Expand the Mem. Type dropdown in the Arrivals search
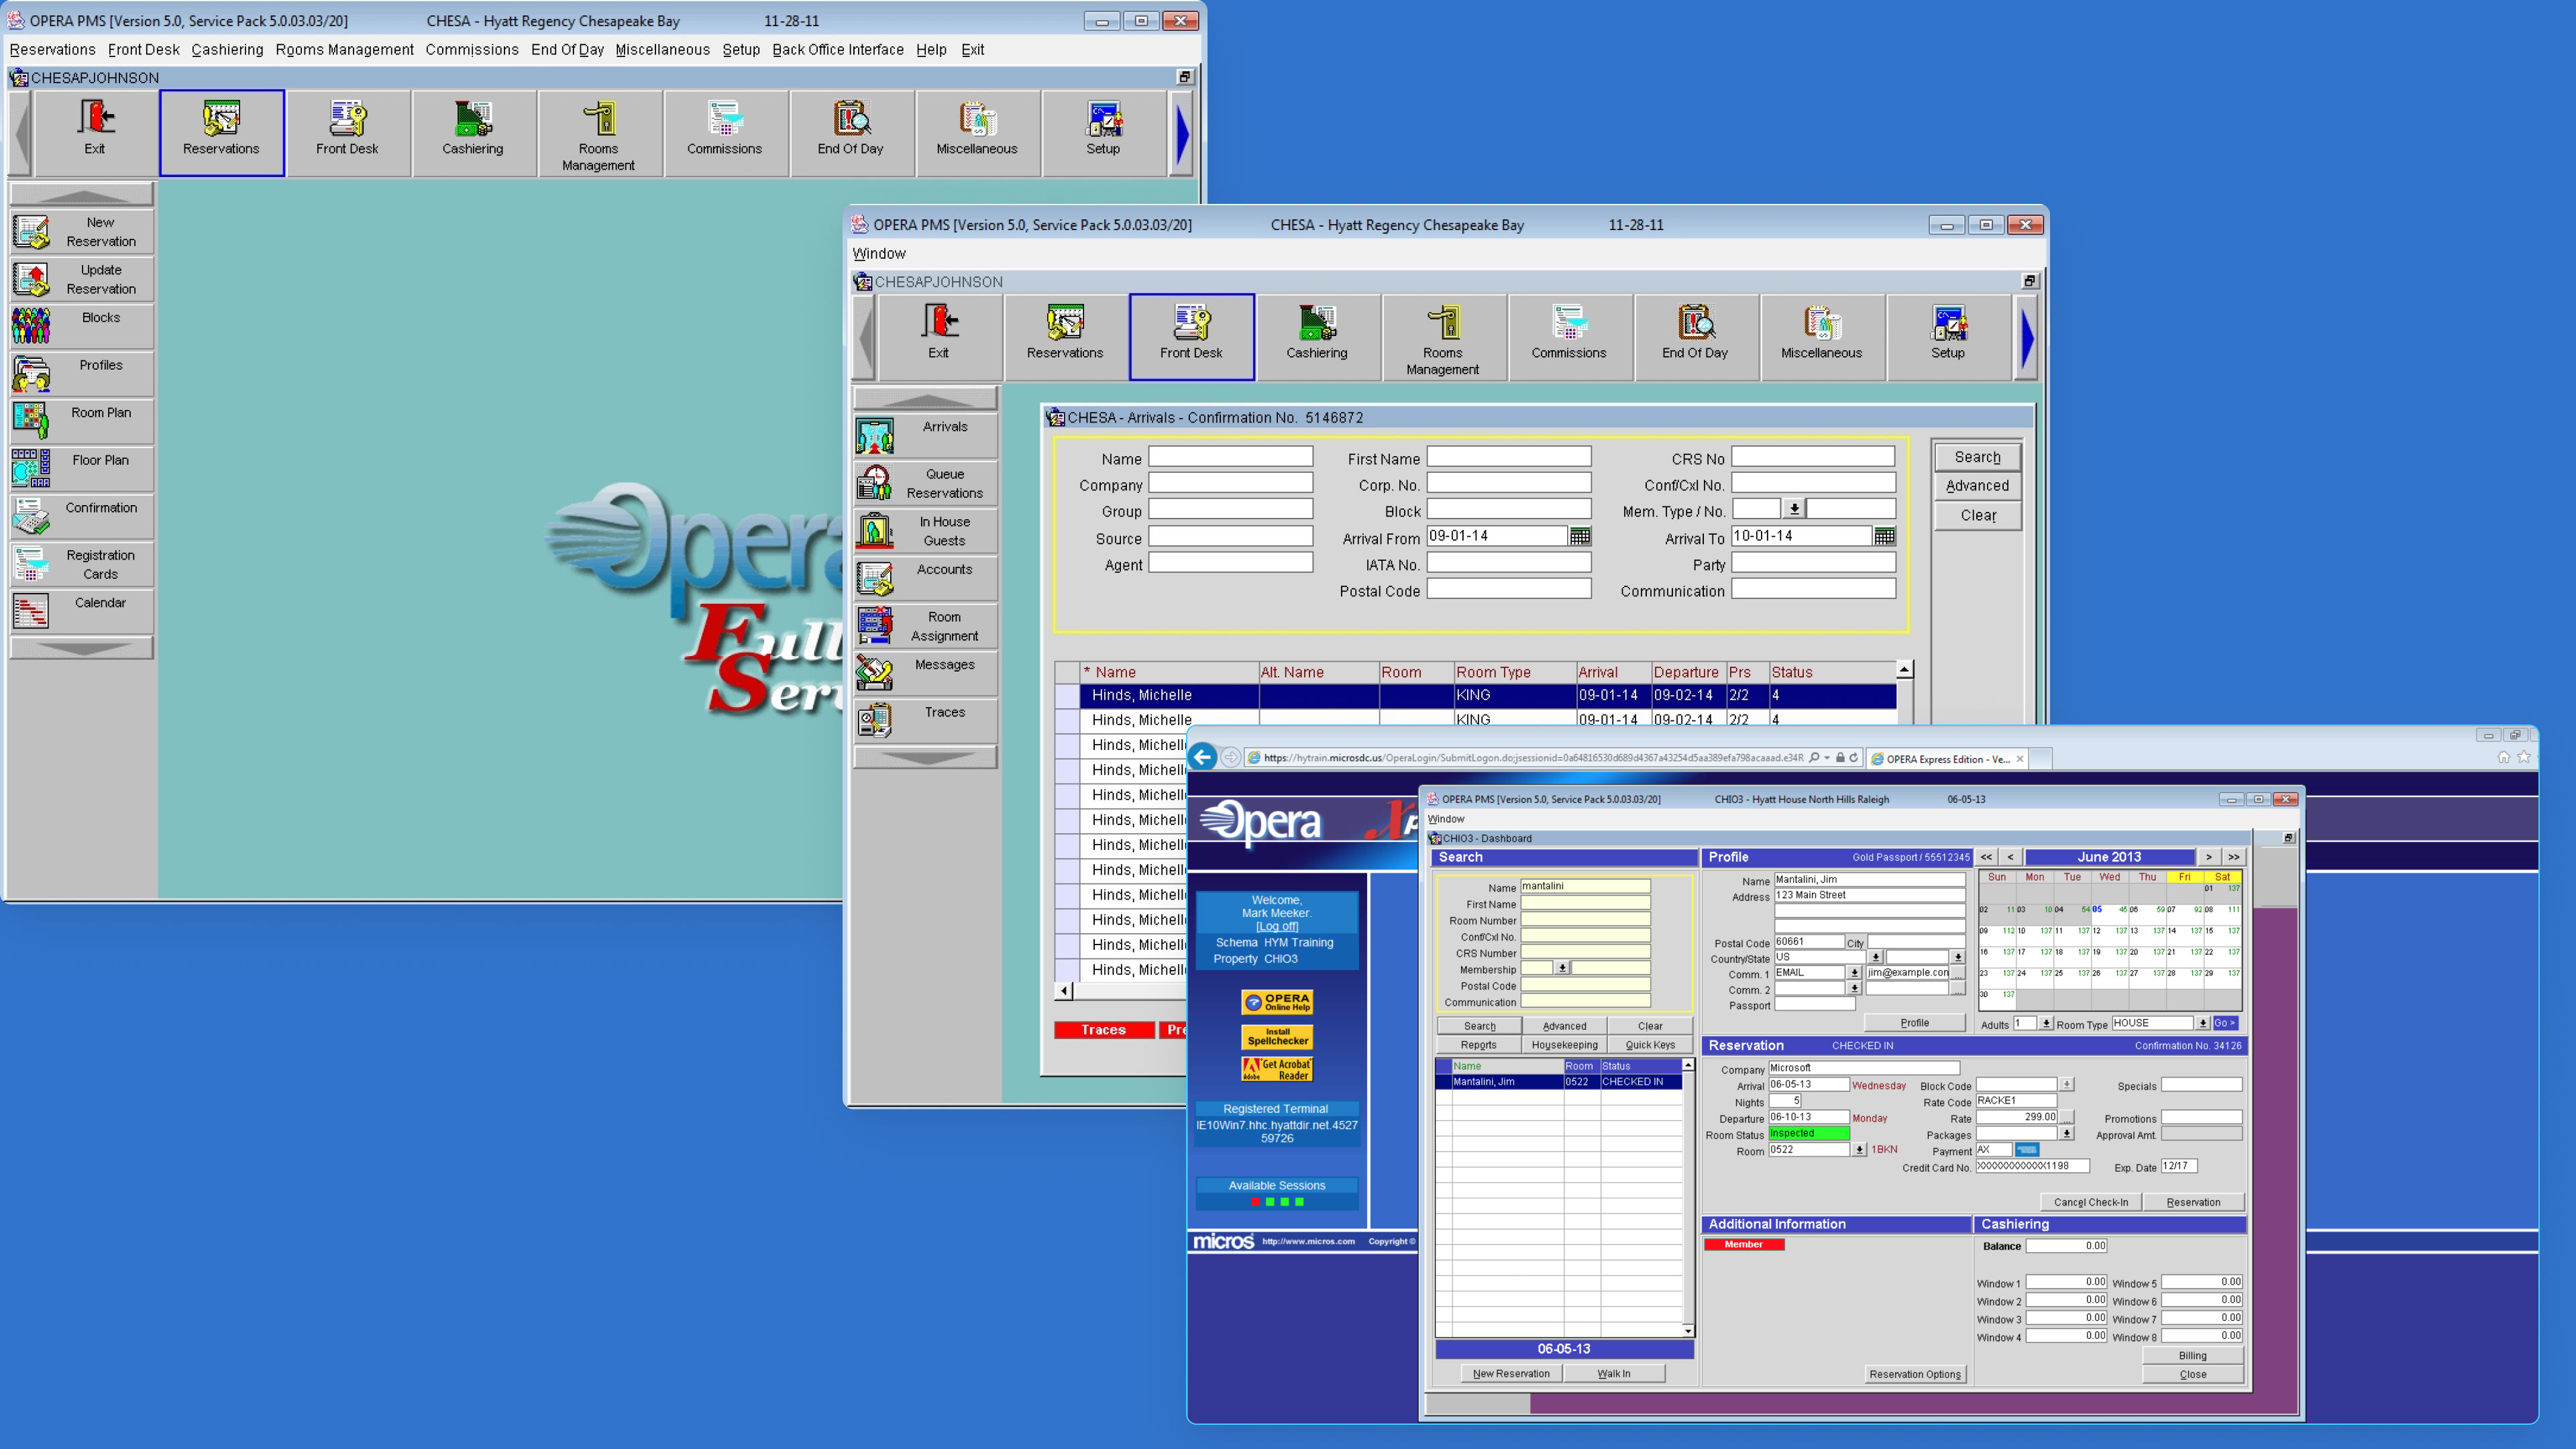 point(1795,509)
